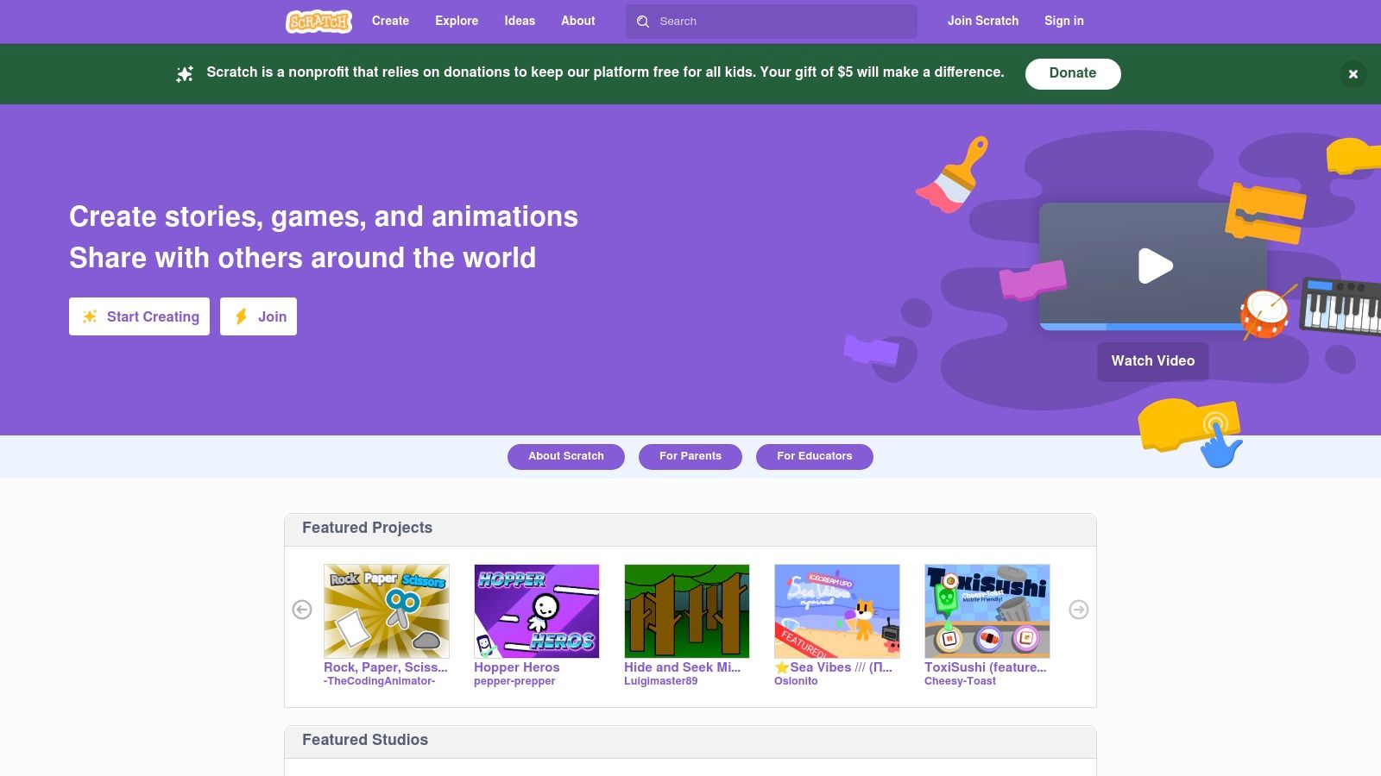Play the intro video with the play icon

[x=1155, y=266]
